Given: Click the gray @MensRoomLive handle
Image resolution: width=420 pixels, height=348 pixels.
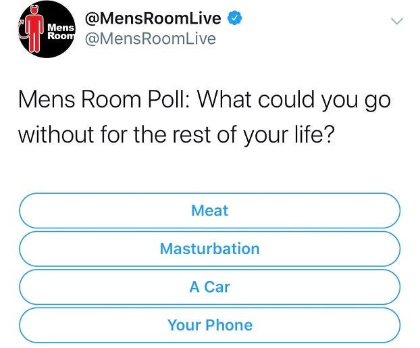Looking at the screenshot, I should tap(150, 39).
